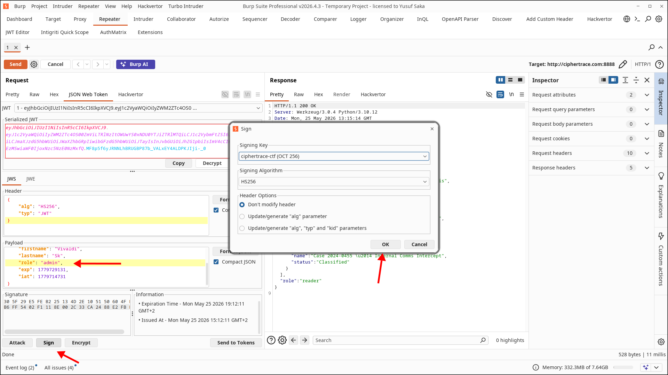Toggle hidden characters eye icon in Response
Screen dimensions: 668x375
click(x=489, y=94)
